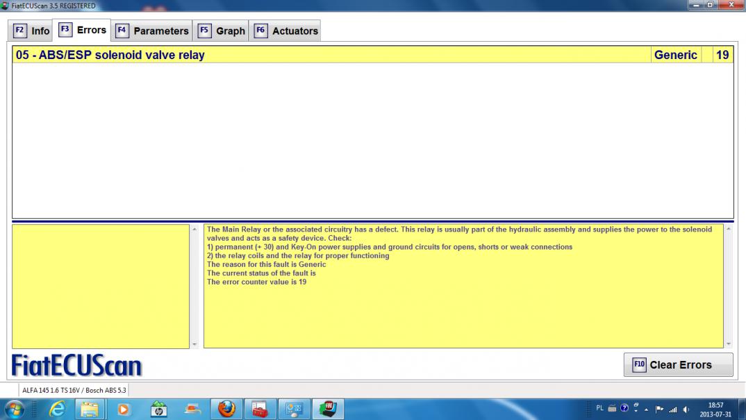The width and height of the screenshot is (746, 420).
Task: Open the HP application on taskbar
Action: click(x=158, y=409)
